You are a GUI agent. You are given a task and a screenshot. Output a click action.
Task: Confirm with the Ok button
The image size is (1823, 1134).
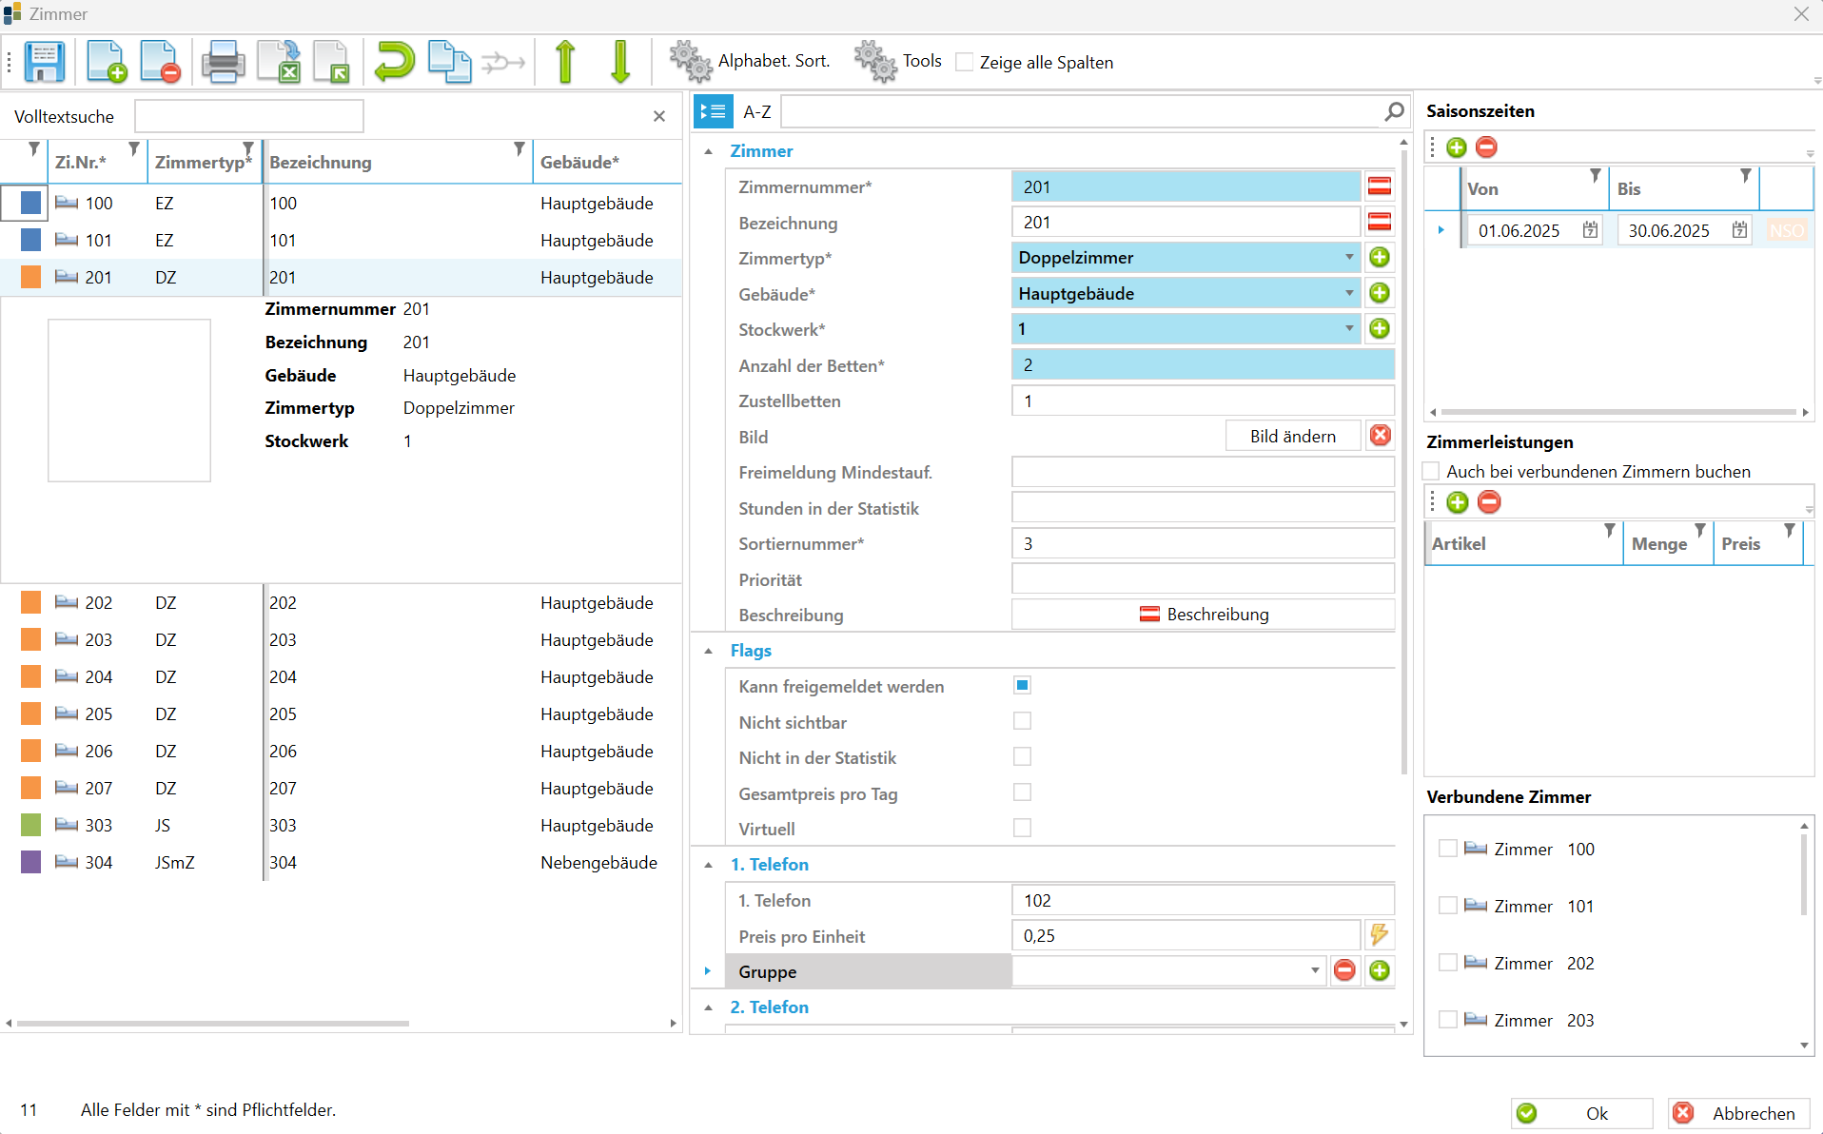1581,1113
